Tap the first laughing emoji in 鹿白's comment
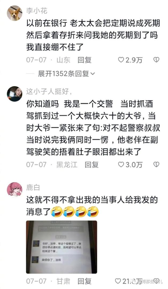 57,212
